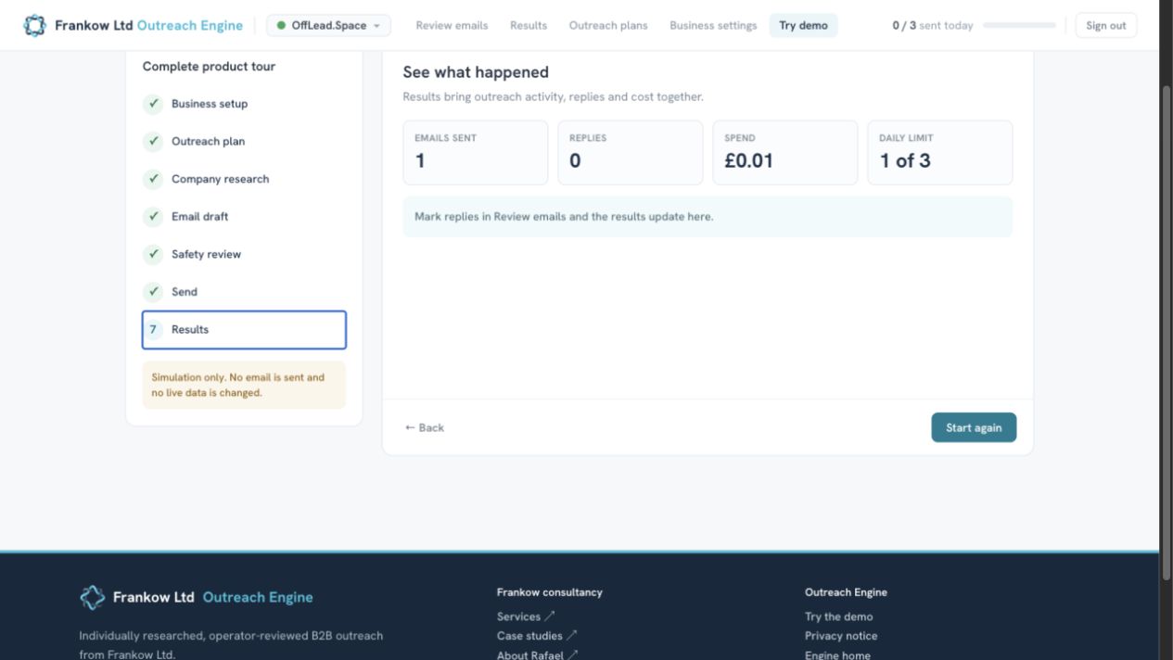Open the OffLead.Space workspace dropdown
Viewport: 1173px width, 660px height.
pyautogui.click(x=328, y=26)
